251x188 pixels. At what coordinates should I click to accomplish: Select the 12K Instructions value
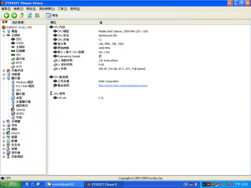108,60
